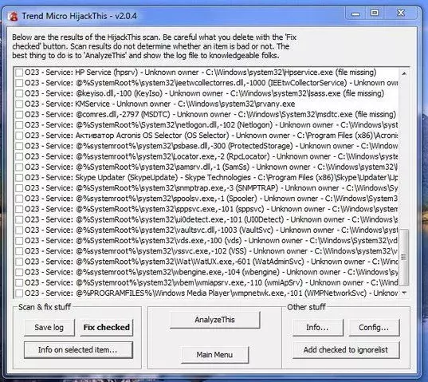
Task: Tick the WatAdminSvc service checkbox
Action: click(x=19, y=262)
